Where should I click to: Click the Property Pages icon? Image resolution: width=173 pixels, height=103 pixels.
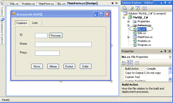point(137,63)
